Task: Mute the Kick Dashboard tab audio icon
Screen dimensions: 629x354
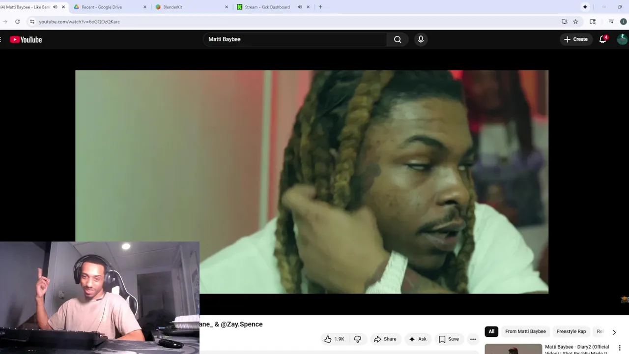Action: point(300,7)
